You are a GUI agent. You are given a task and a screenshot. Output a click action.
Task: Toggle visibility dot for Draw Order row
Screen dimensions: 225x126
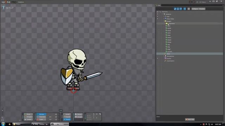pyautogui.click(x=157, y=19)
